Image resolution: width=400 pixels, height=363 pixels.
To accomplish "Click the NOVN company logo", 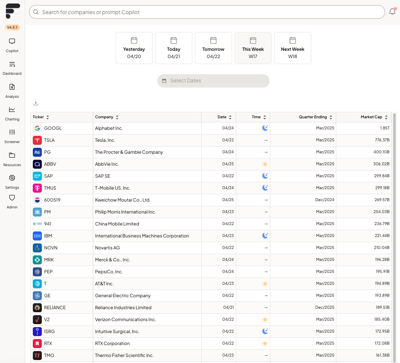I will tap(37, 248).
